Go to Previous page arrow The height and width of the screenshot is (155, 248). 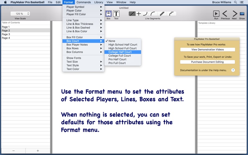click(x=225, y=14)
